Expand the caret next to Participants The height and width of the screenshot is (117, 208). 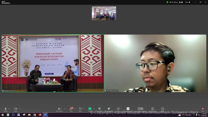point(65,109)
